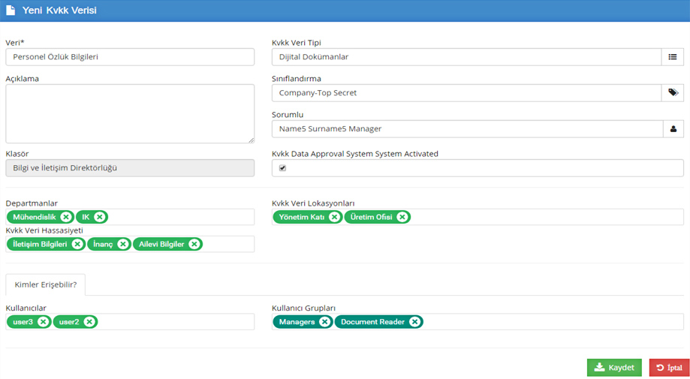Screen dimensions: 690x379
Task: Click the Sınıflandırma Company-Top Secret field
Action: 466,93
